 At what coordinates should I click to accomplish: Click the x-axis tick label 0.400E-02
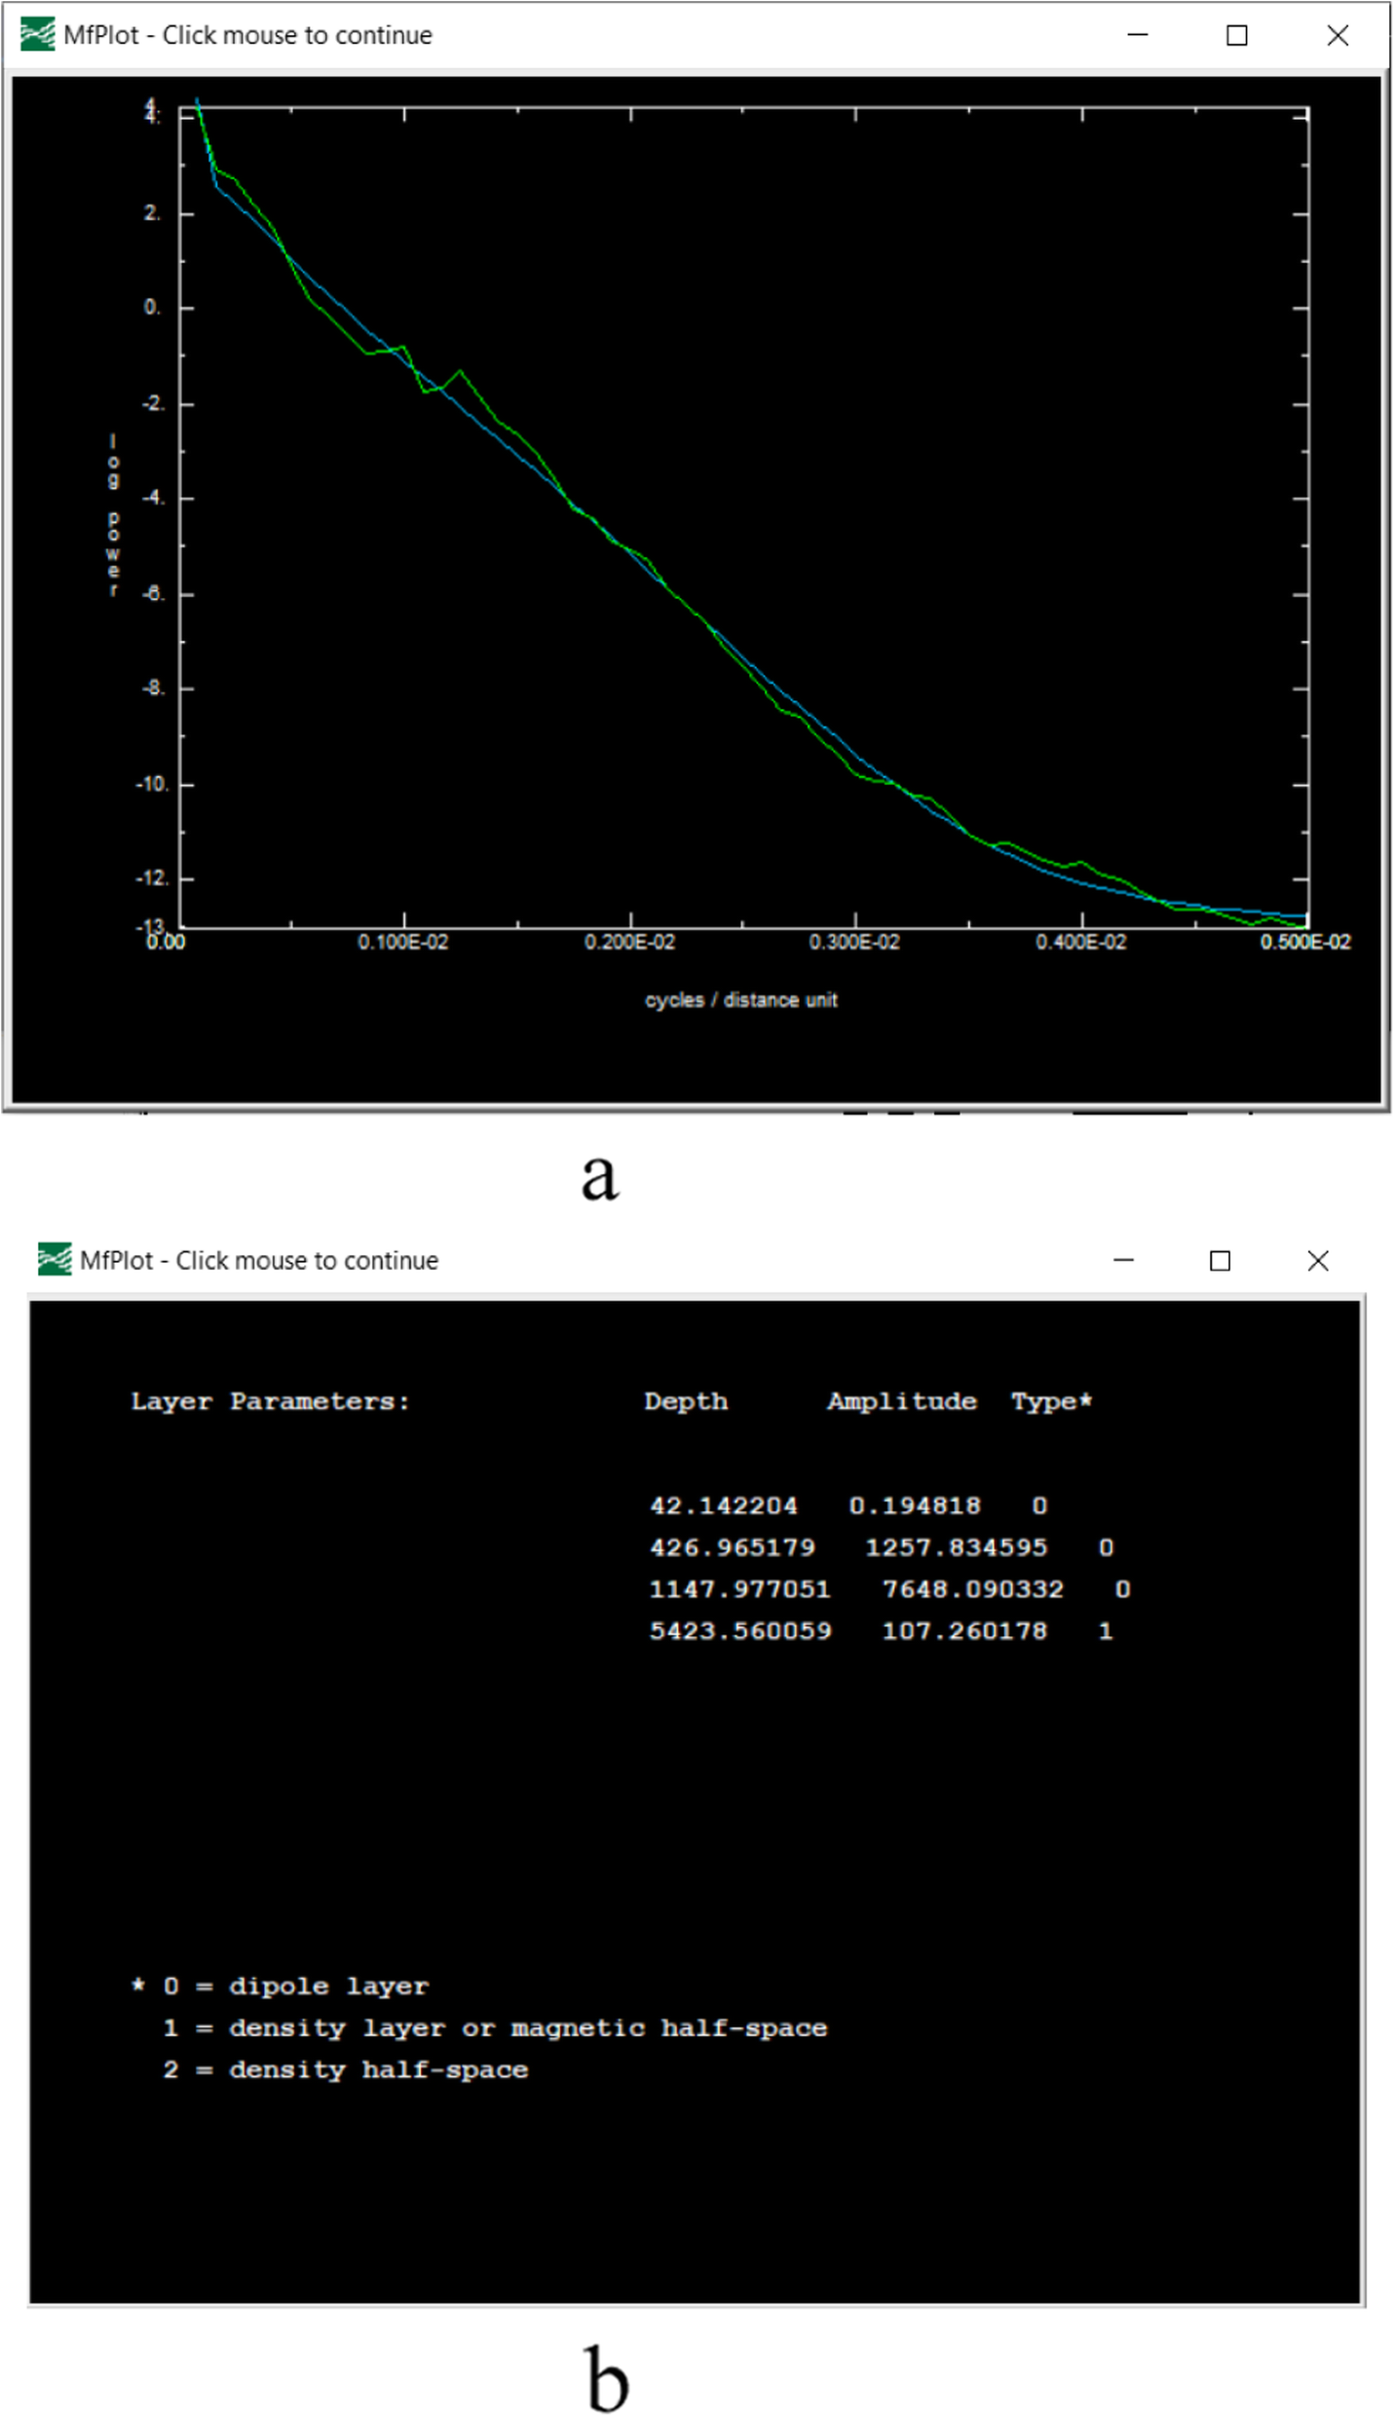(x=1080, y=942)
